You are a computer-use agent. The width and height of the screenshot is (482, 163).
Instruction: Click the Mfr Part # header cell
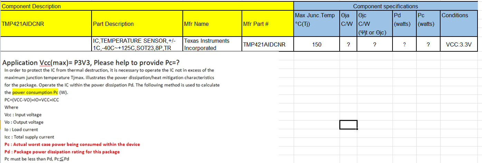[x=267, y=24]
